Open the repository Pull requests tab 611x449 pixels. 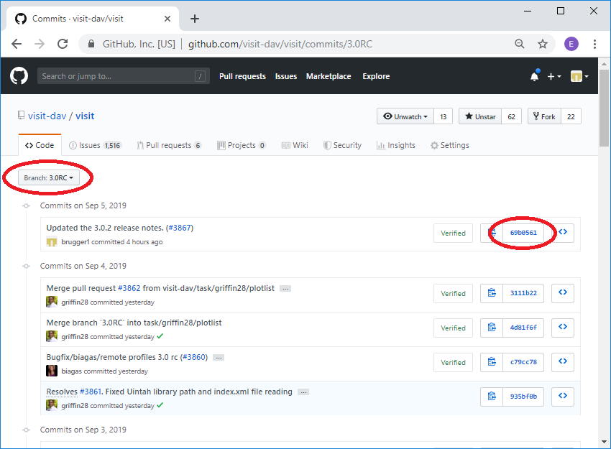(169, 145)
